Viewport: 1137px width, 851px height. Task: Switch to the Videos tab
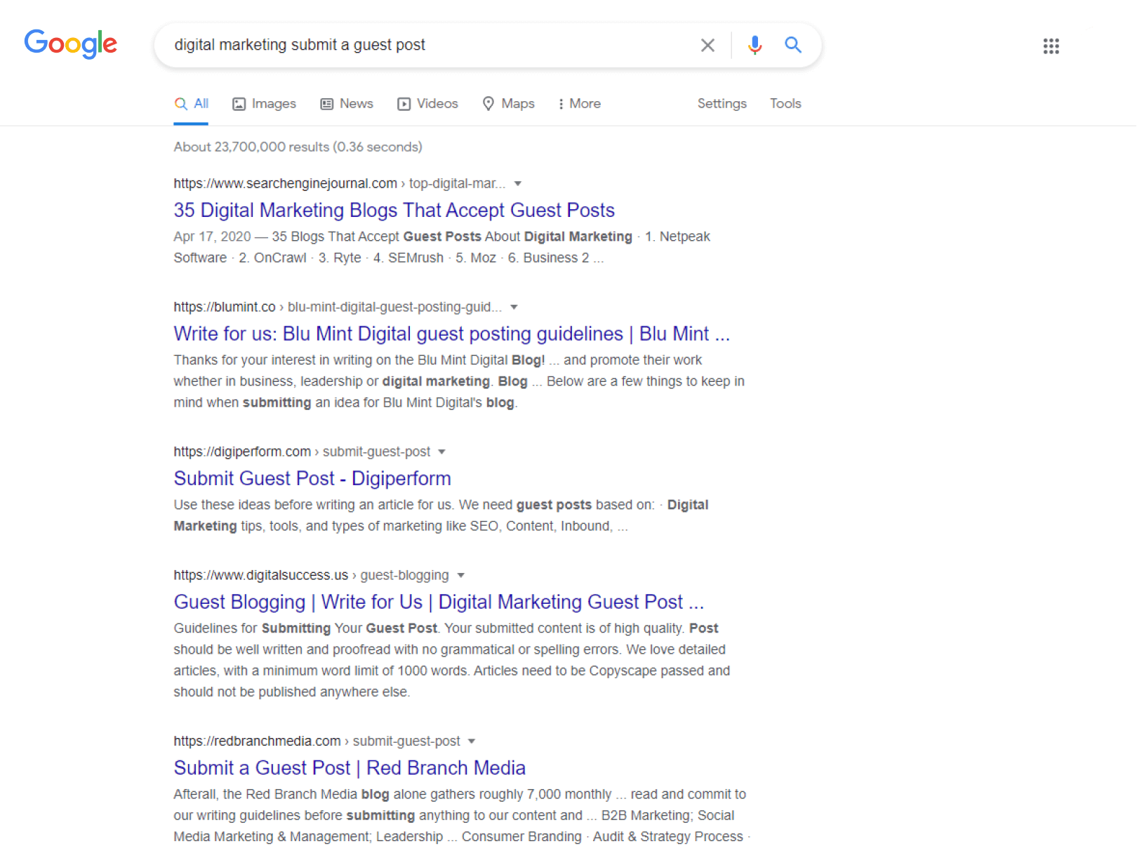427,104
